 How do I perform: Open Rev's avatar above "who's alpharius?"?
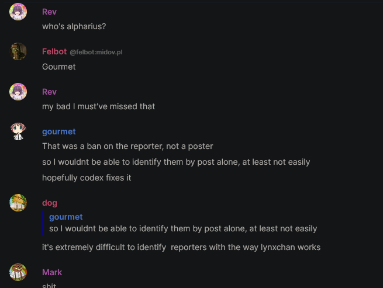[x=18, y=12]
